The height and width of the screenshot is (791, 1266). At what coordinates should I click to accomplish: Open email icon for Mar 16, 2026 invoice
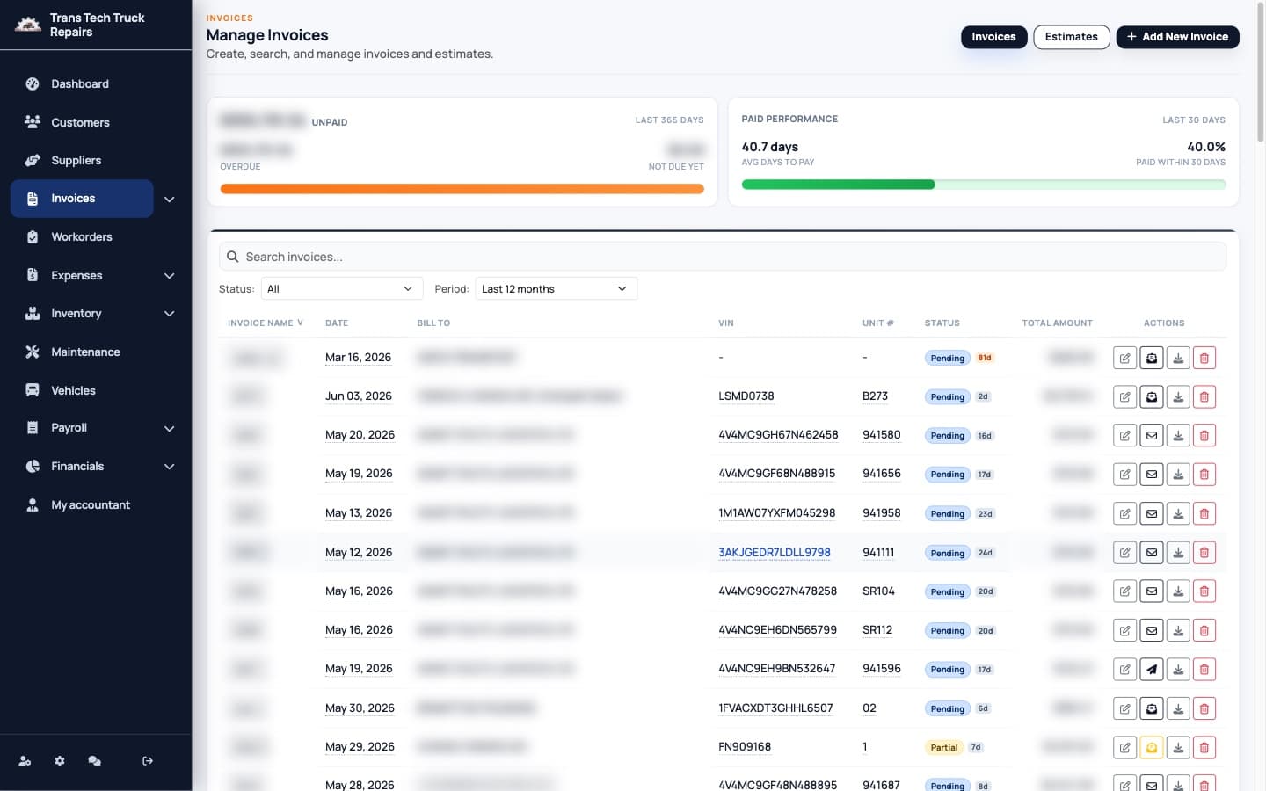1152,358
